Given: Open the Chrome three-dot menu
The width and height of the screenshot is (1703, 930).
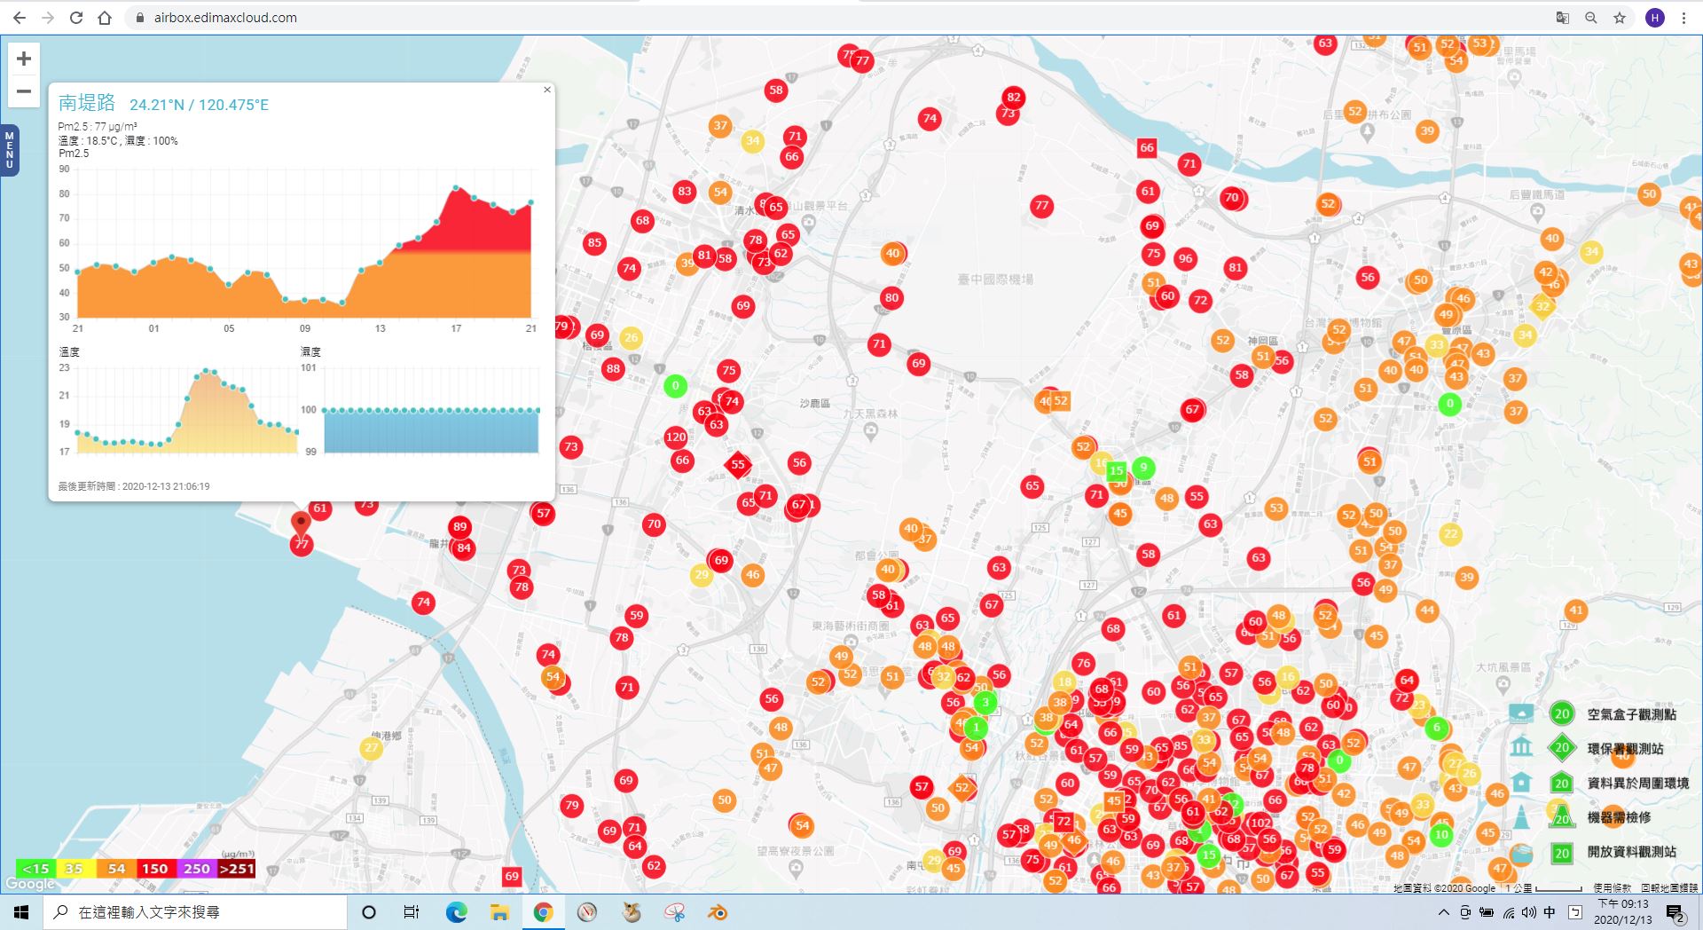Looking at the screenshot, I should click(x=1683, y=18).
